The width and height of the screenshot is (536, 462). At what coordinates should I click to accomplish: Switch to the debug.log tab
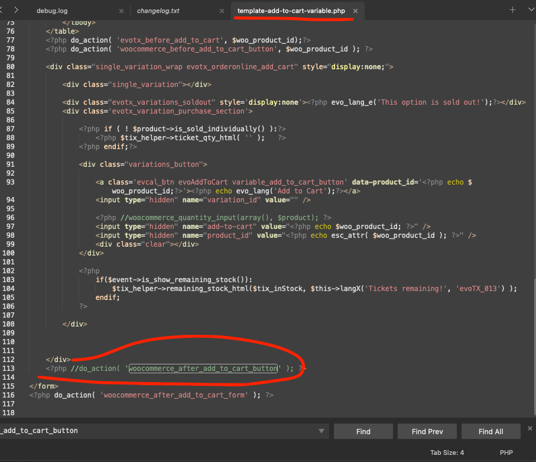52,11
